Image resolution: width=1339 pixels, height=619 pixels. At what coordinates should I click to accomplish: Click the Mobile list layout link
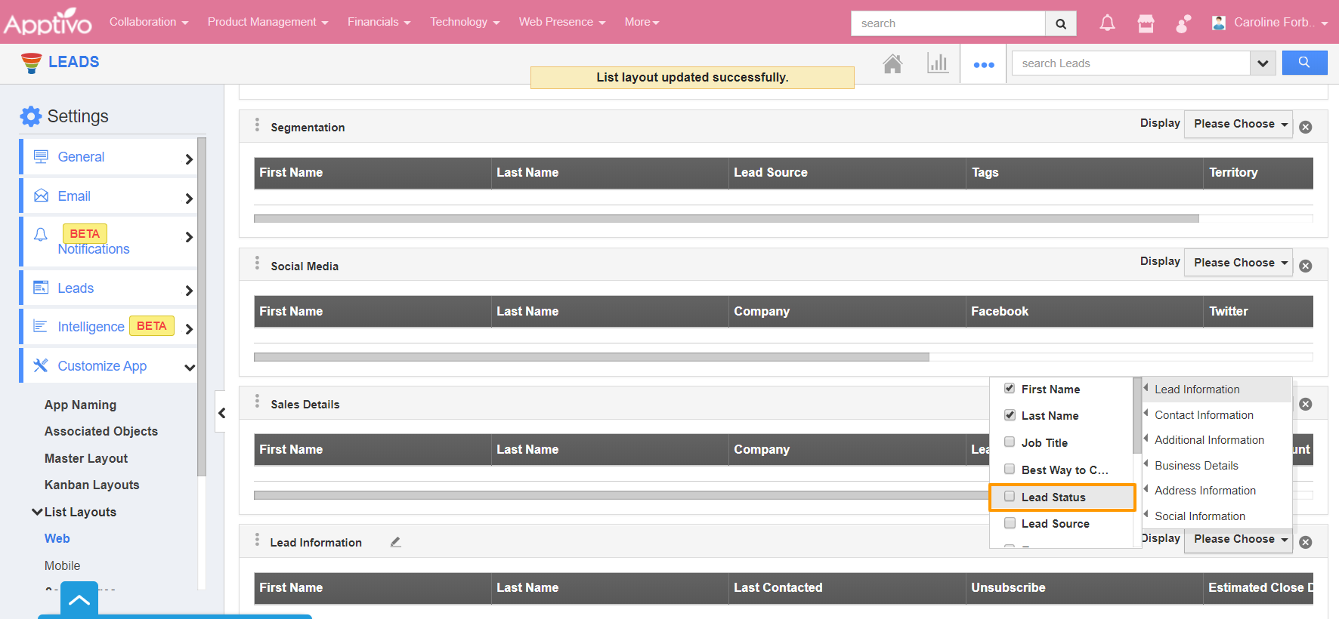[62, 565]
